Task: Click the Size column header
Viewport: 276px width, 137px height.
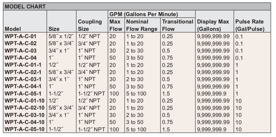Action: 54,29
